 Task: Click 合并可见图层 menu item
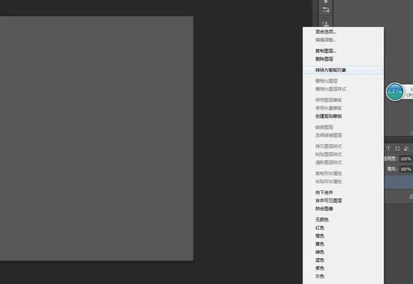point(328,201)
